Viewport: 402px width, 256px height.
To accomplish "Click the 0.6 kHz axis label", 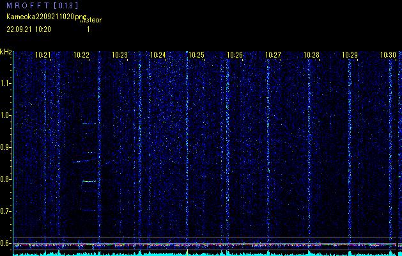I will pos(5,243).
